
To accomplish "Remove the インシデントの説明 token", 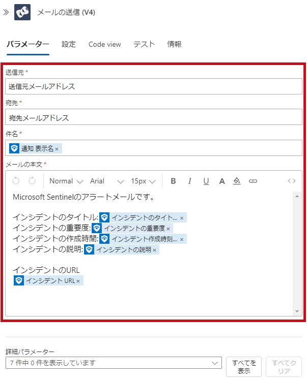I will click(154, 250).
